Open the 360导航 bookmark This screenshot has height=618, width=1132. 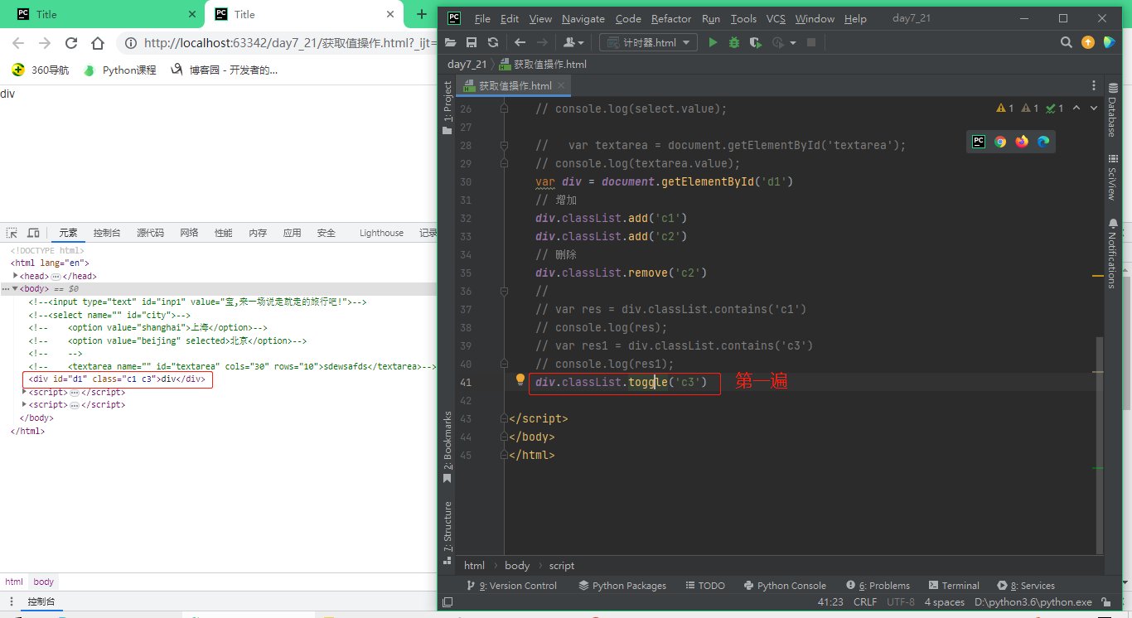pos(40,70)
